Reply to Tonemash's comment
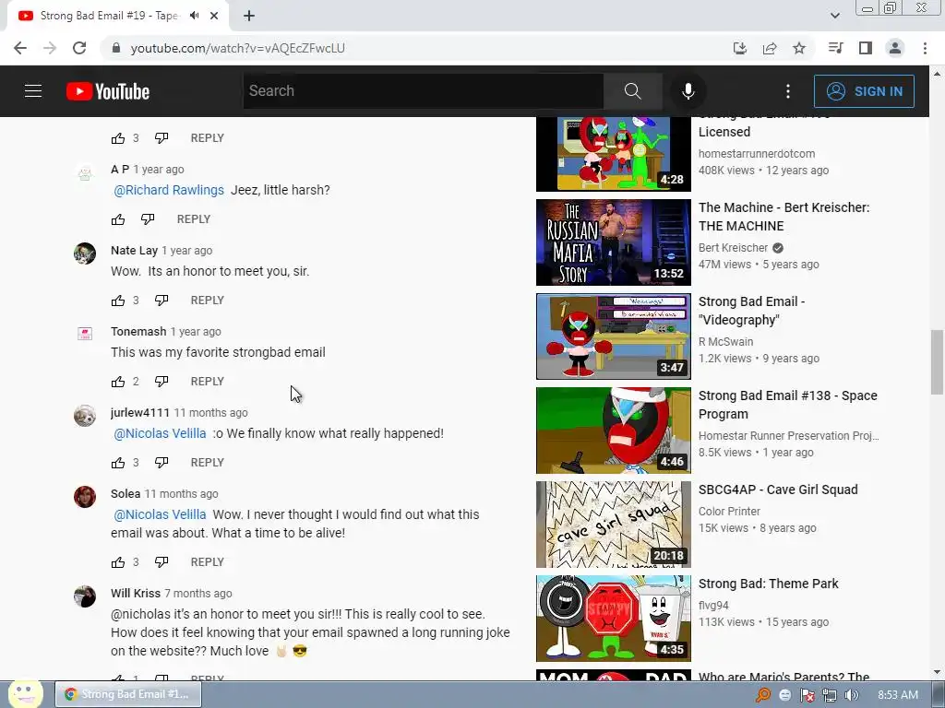The width and height of the screenshot is (945, 708). tap(208, 382)
